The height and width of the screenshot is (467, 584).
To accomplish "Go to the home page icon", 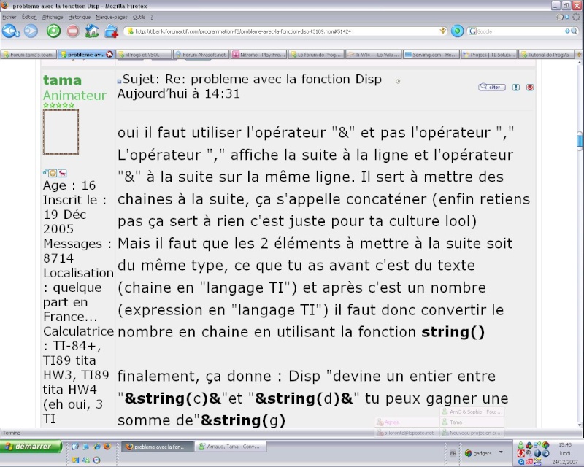I will [x=92, y=31].
